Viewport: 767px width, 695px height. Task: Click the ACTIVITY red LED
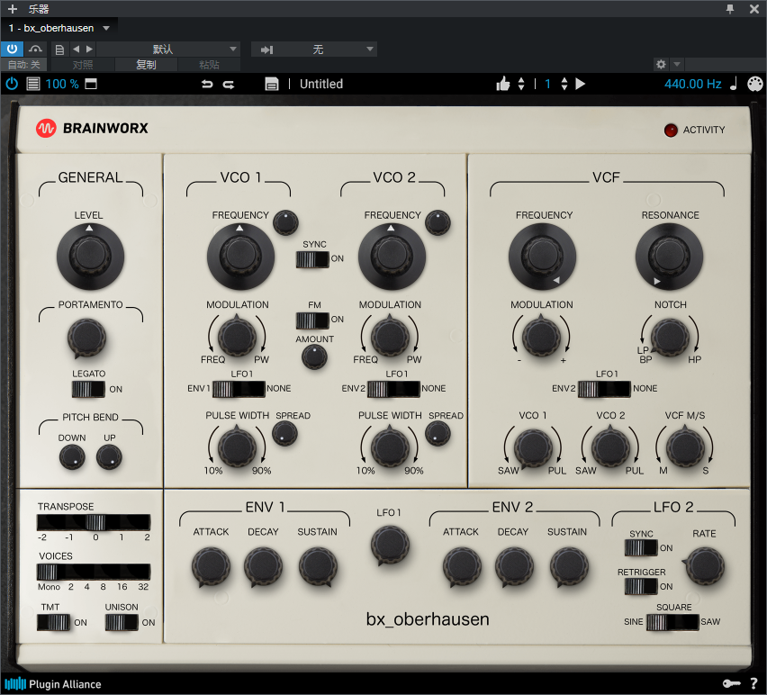(671, 131)
